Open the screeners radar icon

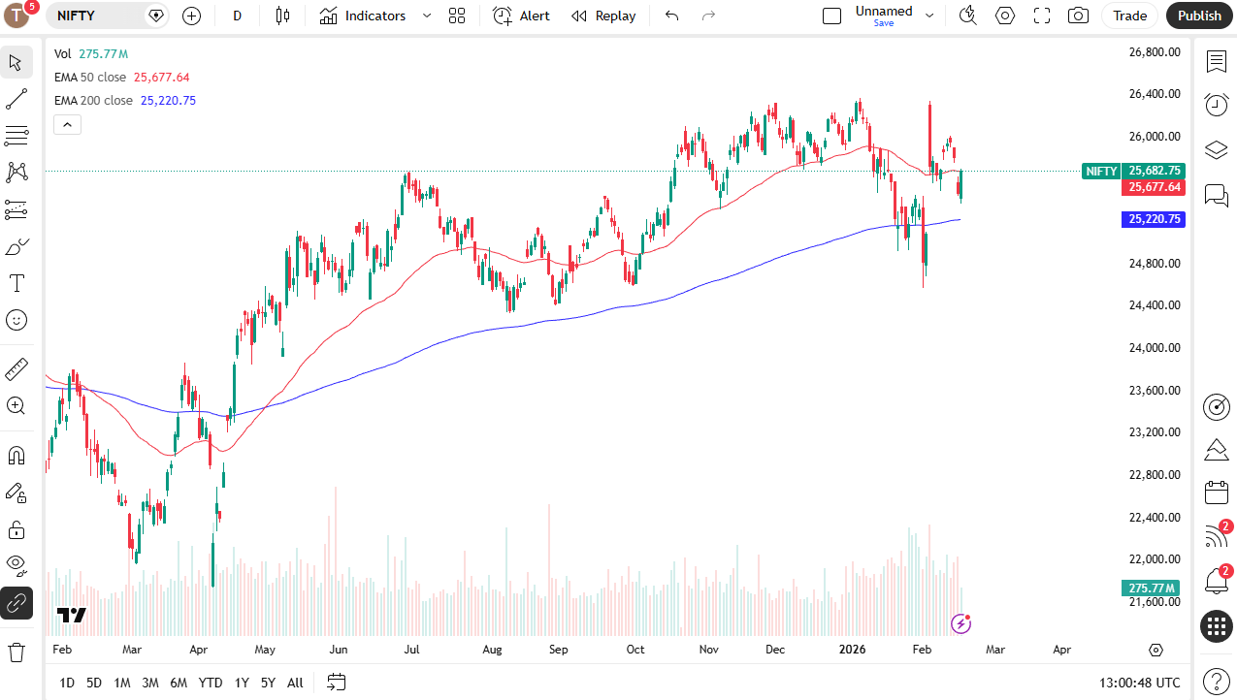pos(1217,407)
